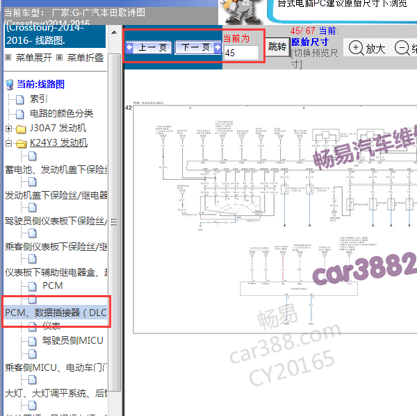417x416 pixels.
Task: Click the wiring diagram page 42 image
Action: (x=275, y=219)
